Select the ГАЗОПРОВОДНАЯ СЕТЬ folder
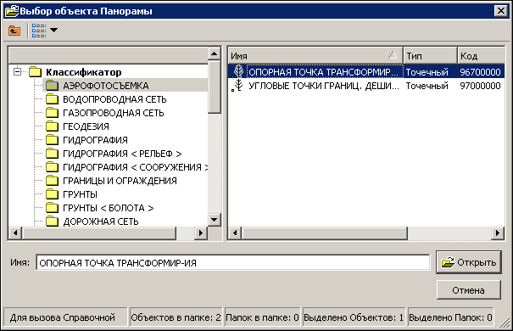The height and width of the screenshot is (331, 513). (114, 113)
